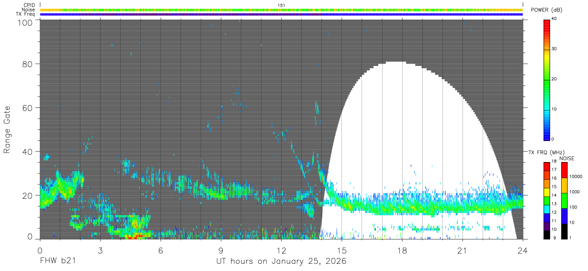Click the 6 tick on the UT hours axis
This screenshot has width=588, height=271.
pos(161,249)
